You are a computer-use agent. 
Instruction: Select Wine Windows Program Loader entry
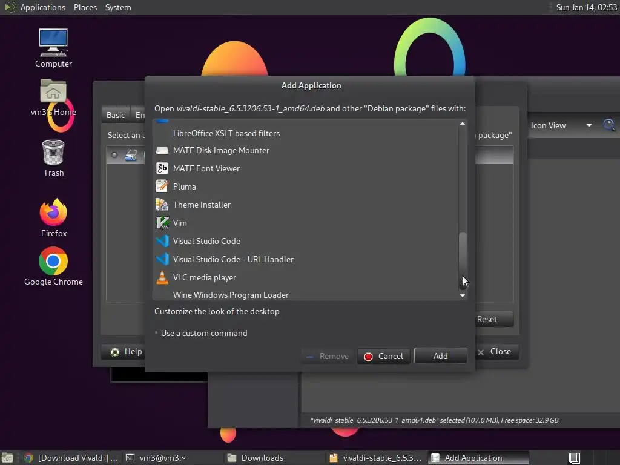231,295
